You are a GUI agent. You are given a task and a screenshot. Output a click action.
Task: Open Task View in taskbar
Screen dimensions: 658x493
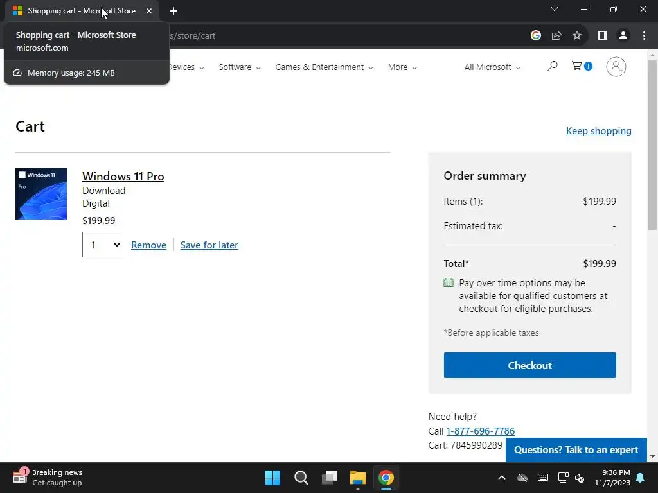coord(330,478)
